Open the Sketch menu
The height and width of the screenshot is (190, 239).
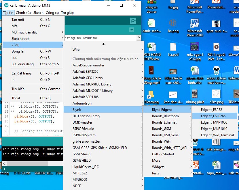tap(38, 13)
